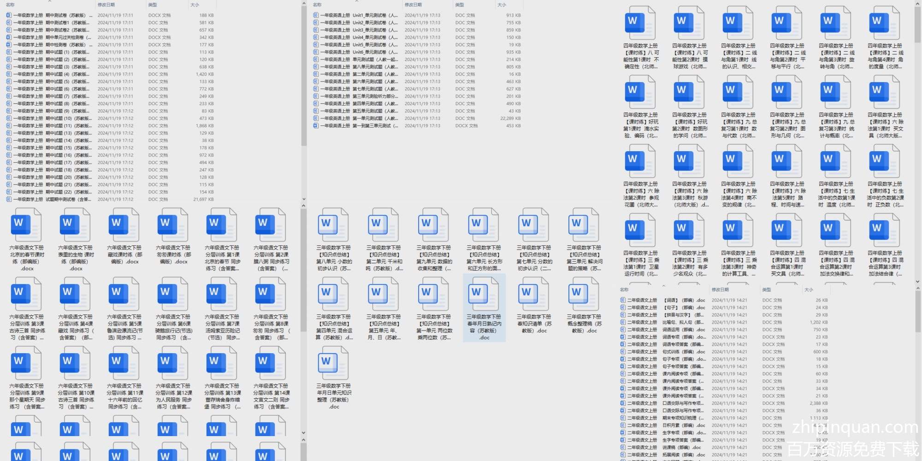This screenshot has width=922, height=461.
Task: Select the highlighted 春年月日熟记内容 Word file
Action: 484,307
